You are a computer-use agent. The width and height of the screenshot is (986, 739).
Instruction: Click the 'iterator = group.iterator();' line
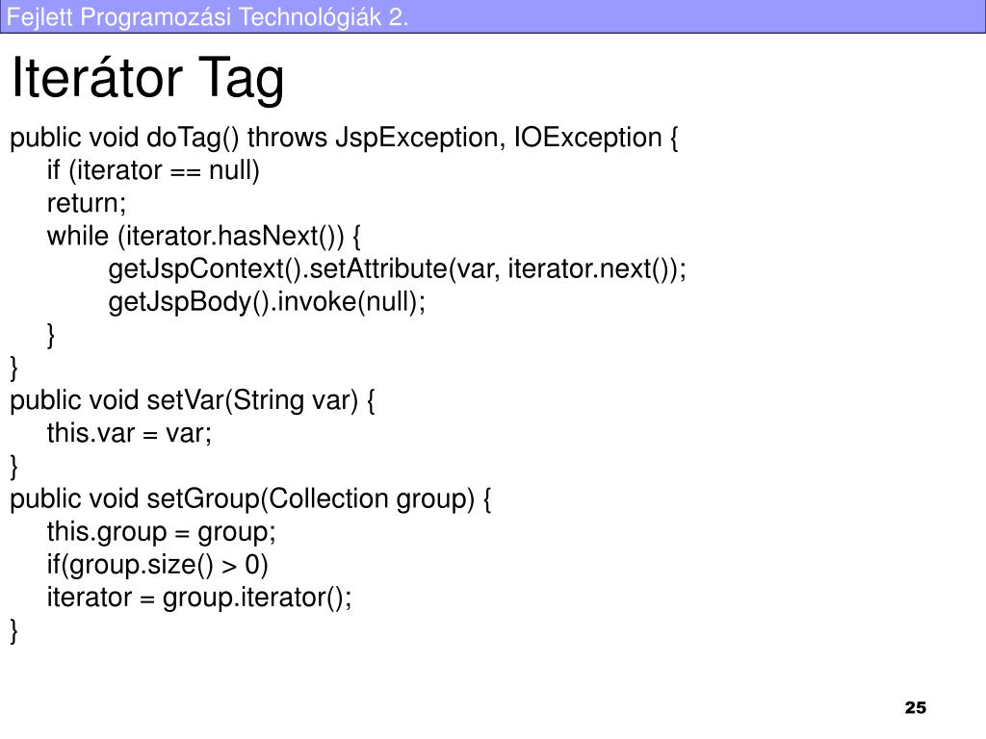[x=199, y=598]
